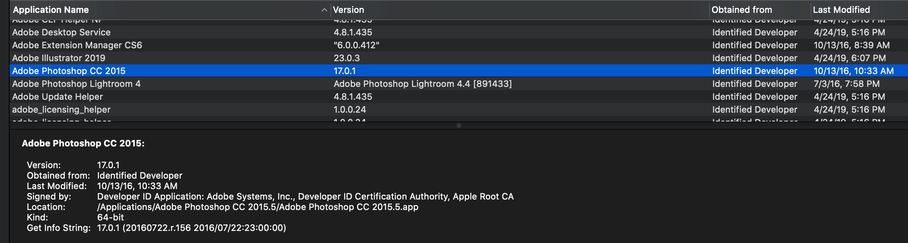Click the 23.0.3 version cell
908x243 pixels.
click(347, 58)
